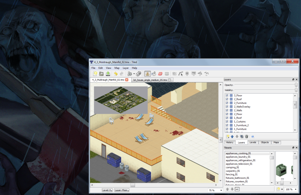Viewport: 301px width, 195px height.
Task: Open the Level: 0 dropdown
Action: (107, 190)
